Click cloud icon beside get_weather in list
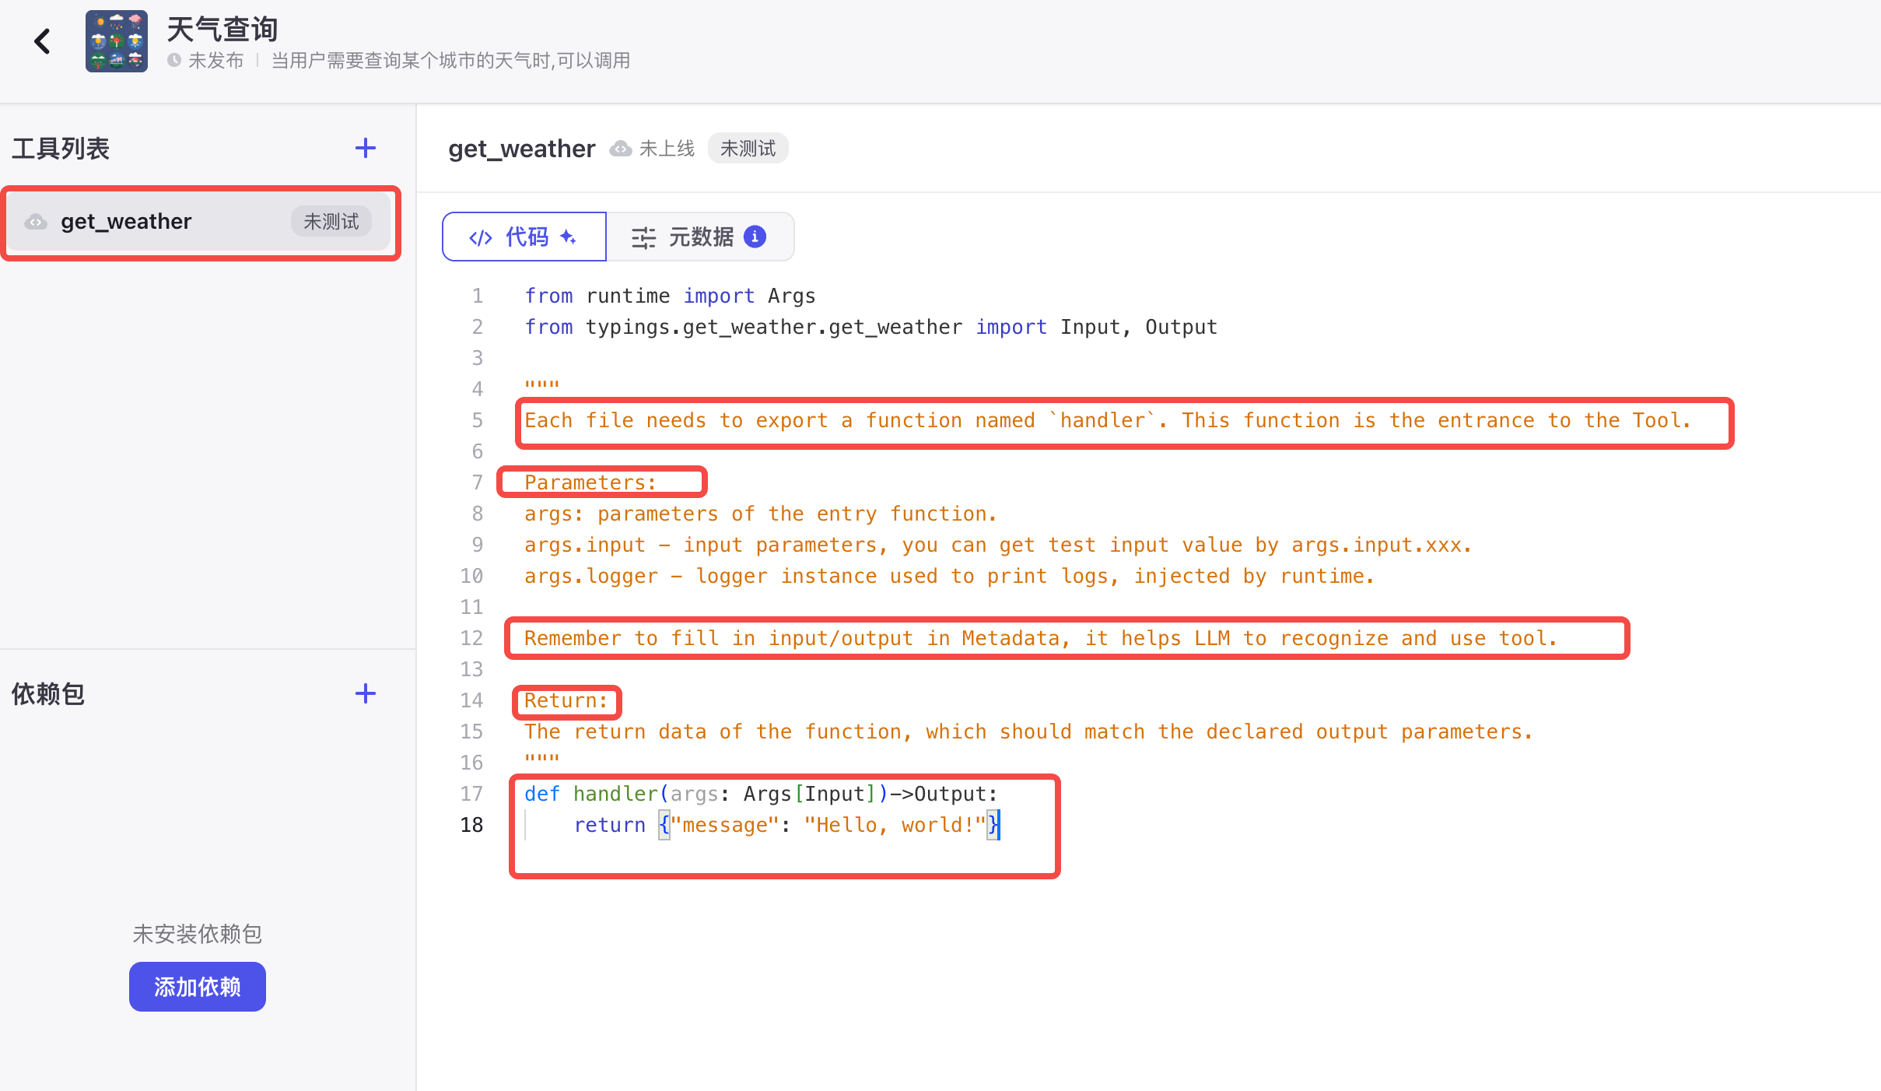1881x1091 pixels. tap(36, 222)
